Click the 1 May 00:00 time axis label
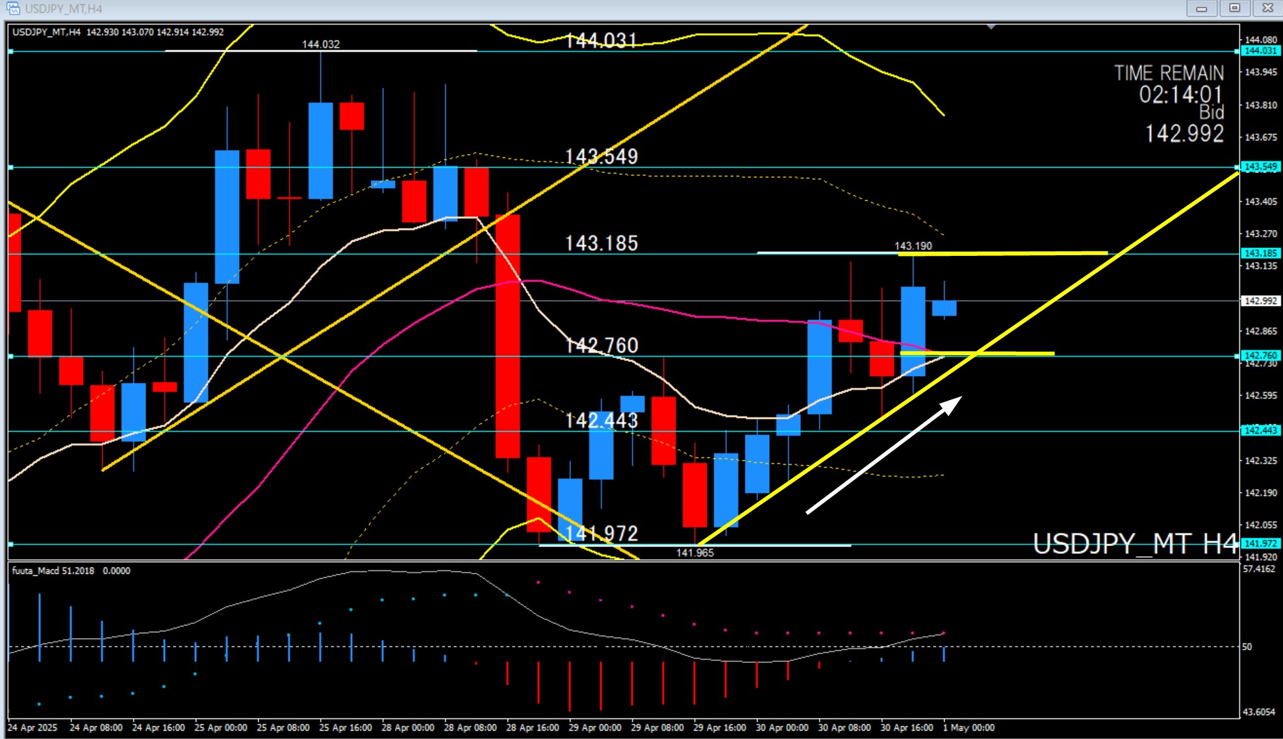The height and width of the screenshot is (739, 1283). tap(969, 728)
